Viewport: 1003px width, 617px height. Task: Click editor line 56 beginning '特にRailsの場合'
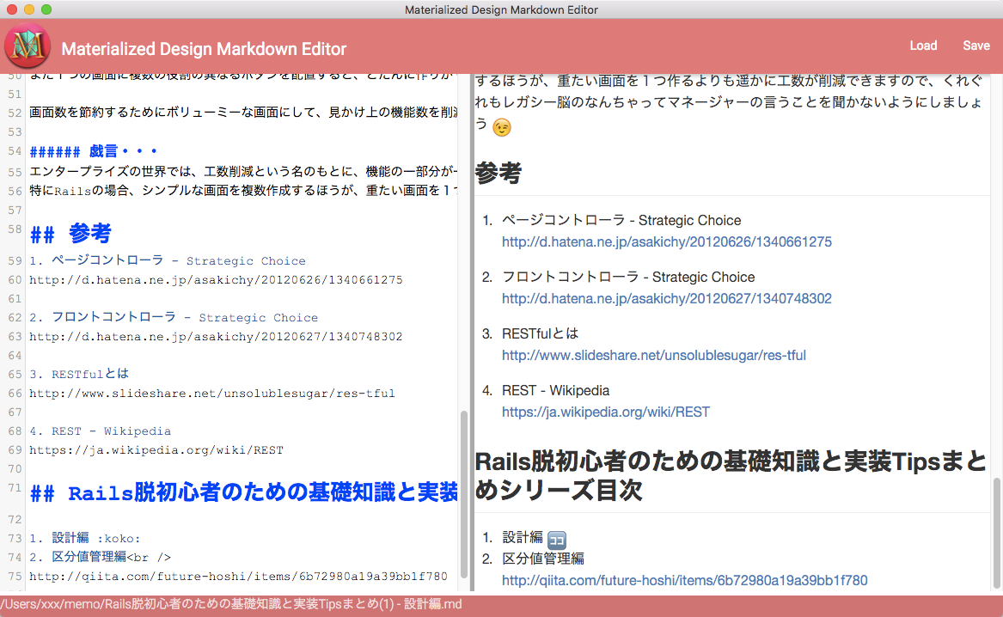pyautogui.click(x=244, y=191)
